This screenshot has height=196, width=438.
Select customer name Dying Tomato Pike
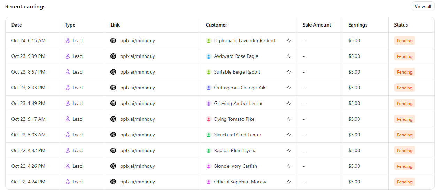tap(235, 119)
